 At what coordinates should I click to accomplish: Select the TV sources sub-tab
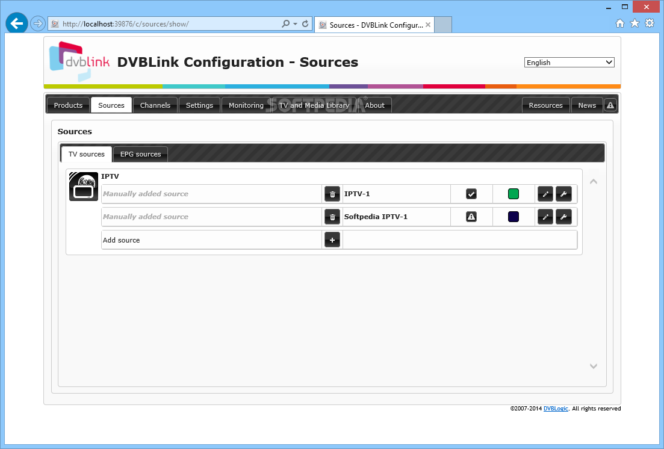(x=87, y=154)
